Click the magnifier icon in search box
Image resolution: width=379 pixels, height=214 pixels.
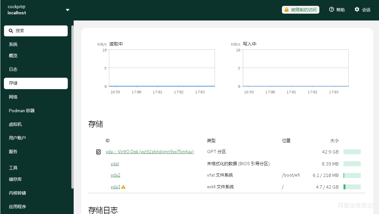(11, 31)
